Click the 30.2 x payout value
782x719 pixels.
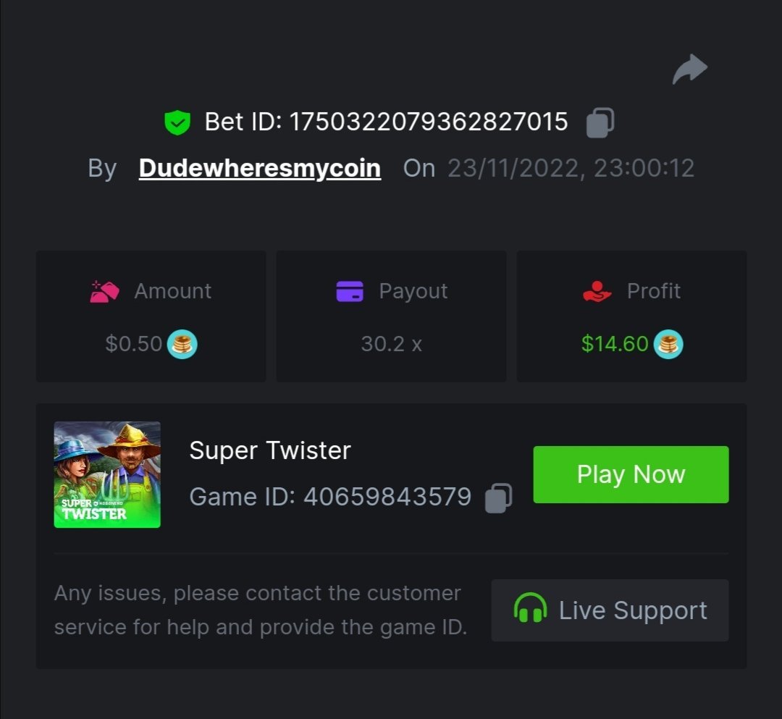pyautogui.click(x=391, y=344)
